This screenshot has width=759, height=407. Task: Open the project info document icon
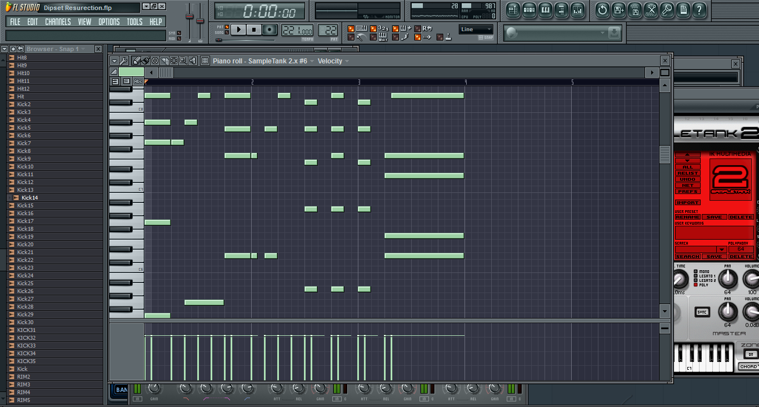(683, 10)
